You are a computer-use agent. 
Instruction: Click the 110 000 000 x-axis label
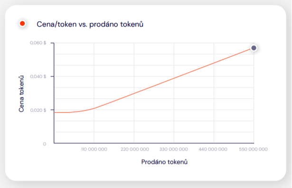[x=94, y=149]
